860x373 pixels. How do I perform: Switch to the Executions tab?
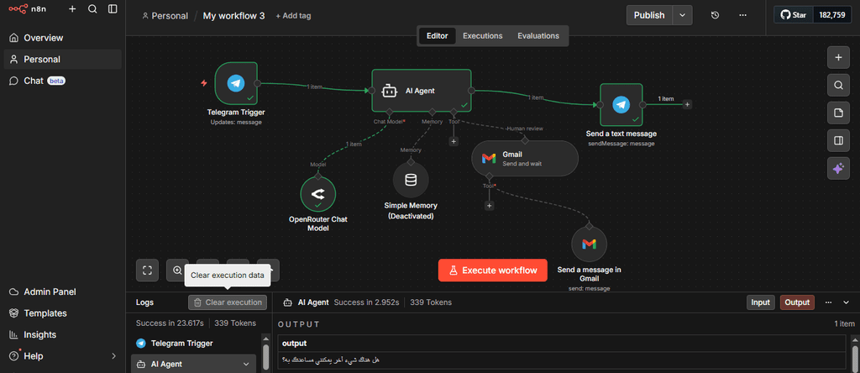[483, 36]
